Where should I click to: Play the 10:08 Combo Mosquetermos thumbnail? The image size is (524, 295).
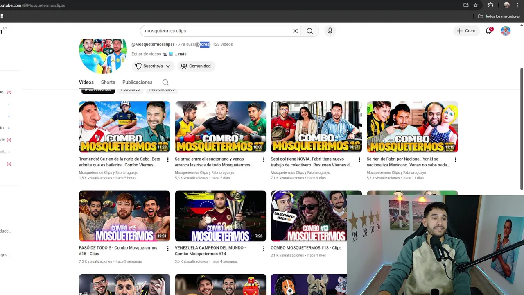coord(220,127)
